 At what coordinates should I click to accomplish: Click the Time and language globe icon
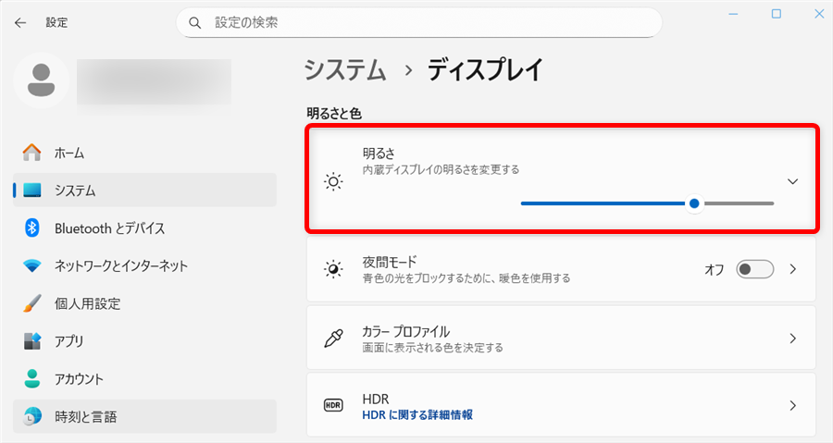31,416
